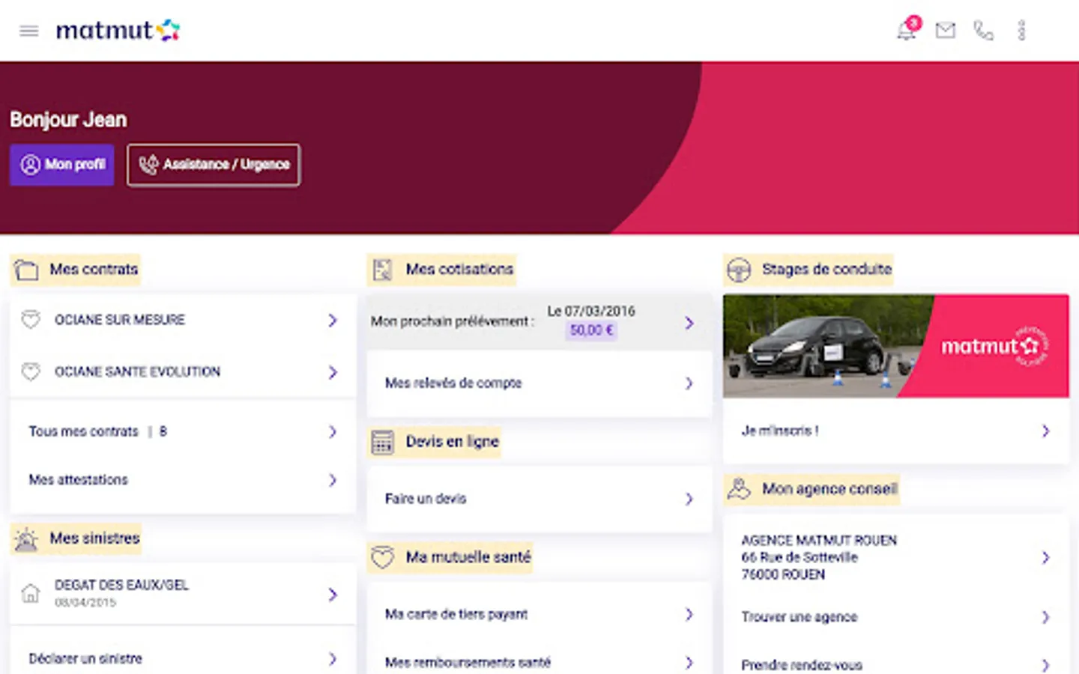This screenshot has height=674, width=1079.
Task: Open Mes attestations chevron
Action: tap(333, 480)
